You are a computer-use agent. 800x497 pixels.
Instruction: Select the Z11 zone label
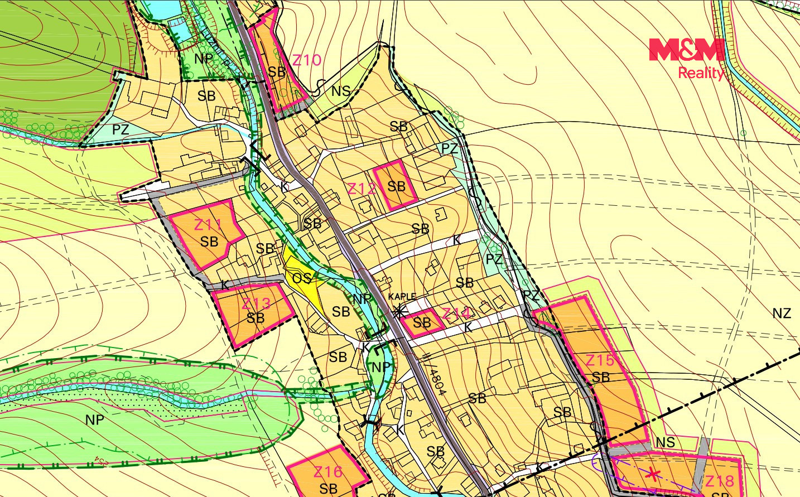click(208, 225)
